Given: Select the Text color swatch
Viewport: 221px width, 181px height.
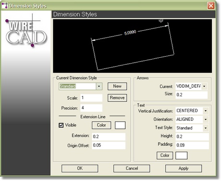Looking at the screenshot, I should (182, 155).
